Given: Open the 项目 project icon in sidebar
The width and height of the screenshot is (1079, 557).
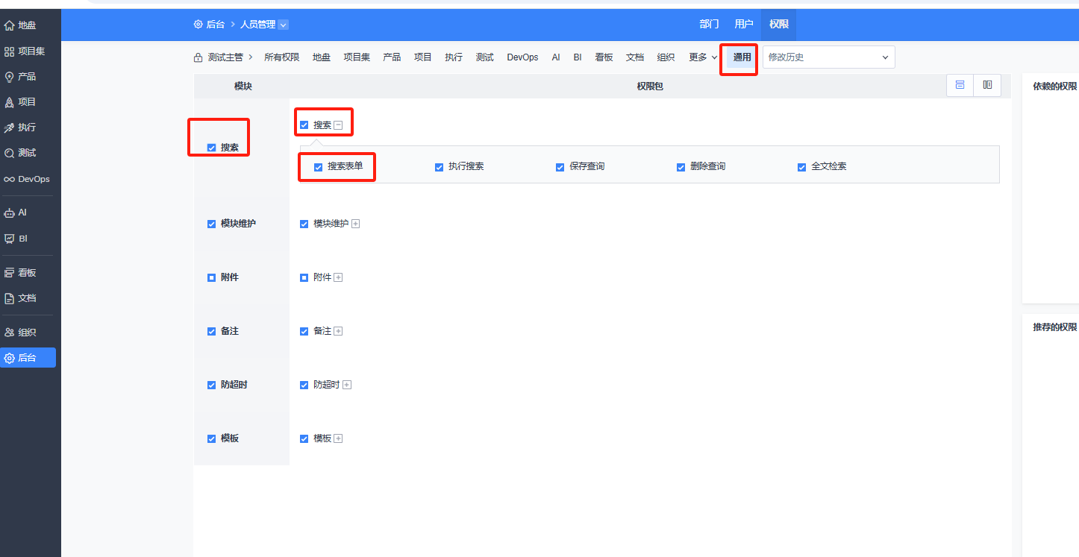Looking at the screenshot, I should 10,102.
